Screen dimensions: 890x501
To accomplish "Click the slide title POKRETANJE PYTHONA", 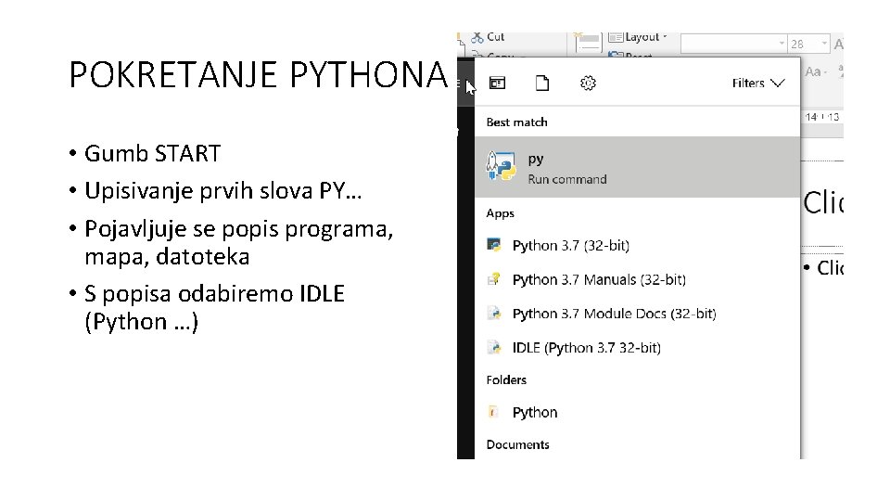I will [x=259, y=74].
